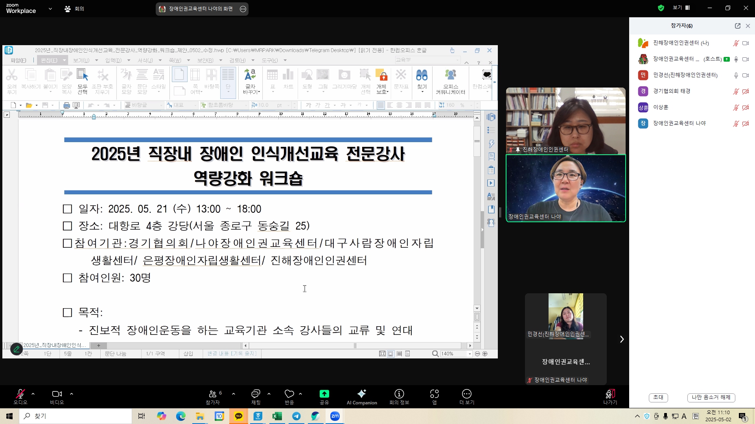Pop out the participants panel

[738, 26]
